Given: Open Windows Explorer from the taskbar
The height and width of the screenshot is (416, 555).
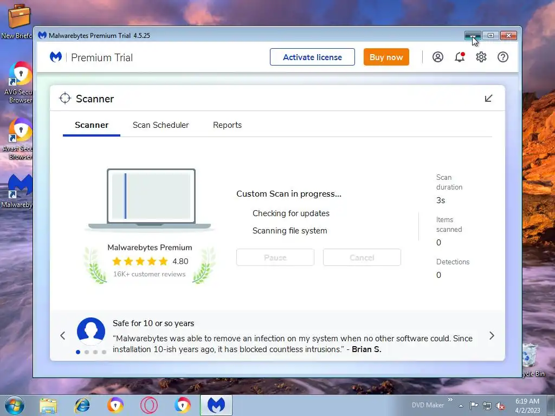Looking at the screenshot, I should tap(48, 405).
